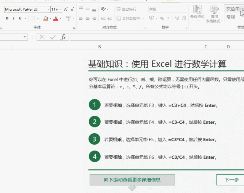Screen dimensions: 244x193
Task: Apply the fill color bucket
Action: click(x=46, y=18)
